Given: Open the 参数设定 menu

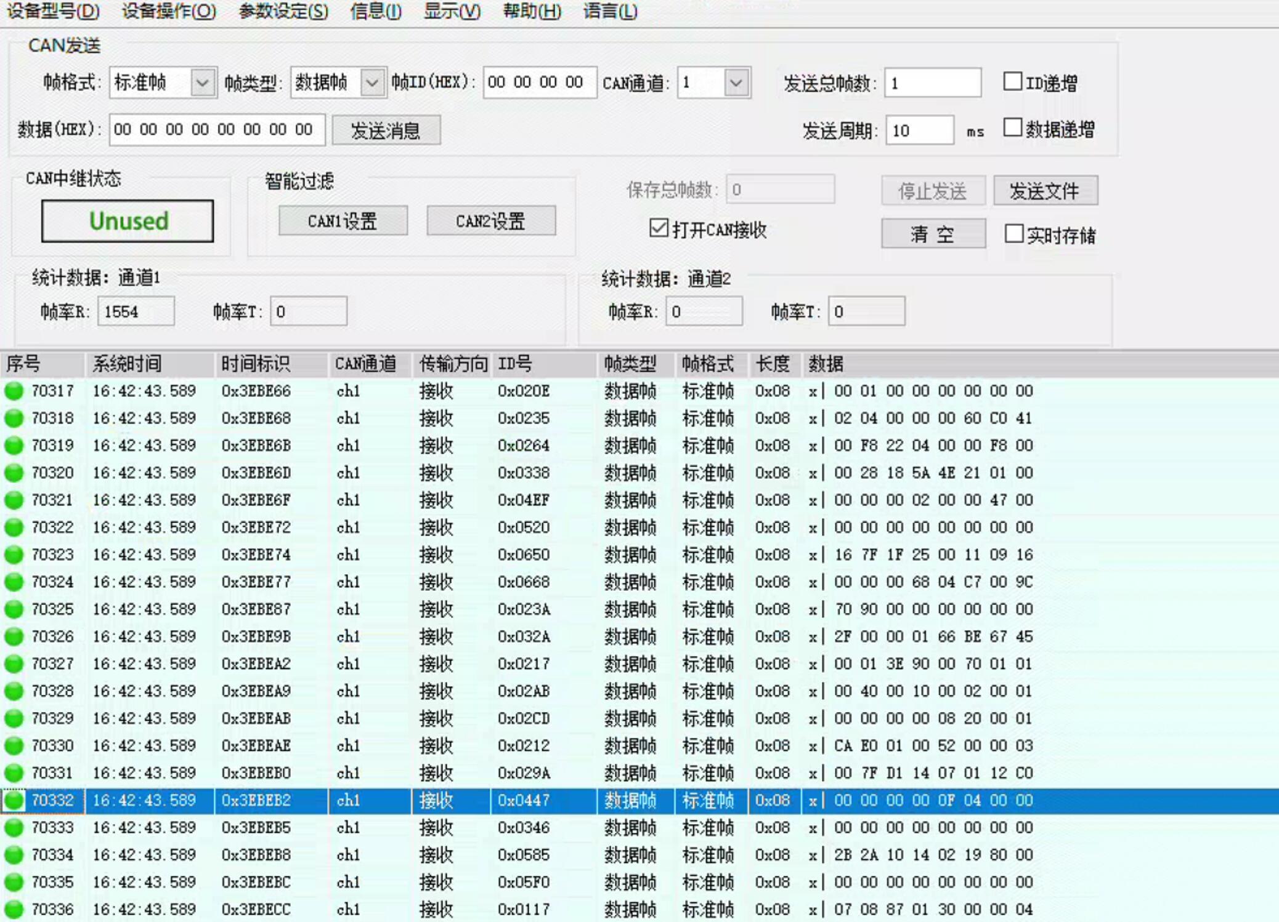Looking at the screenshot, I should click(282, 11).
